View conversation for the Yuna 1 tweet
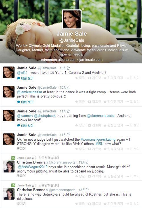142x208 pixels. coord(25,78)
